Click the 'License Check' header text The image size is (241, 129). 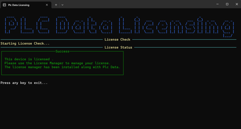[x=118, y=40]
